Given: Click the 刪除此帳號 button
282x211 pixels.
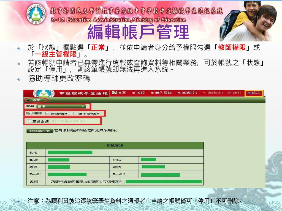Looking at the screenshot, I should (x=40, y=131).
